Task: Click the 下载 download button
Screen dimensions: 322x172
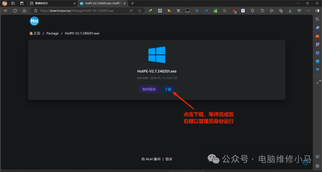Action: (168, 89)
